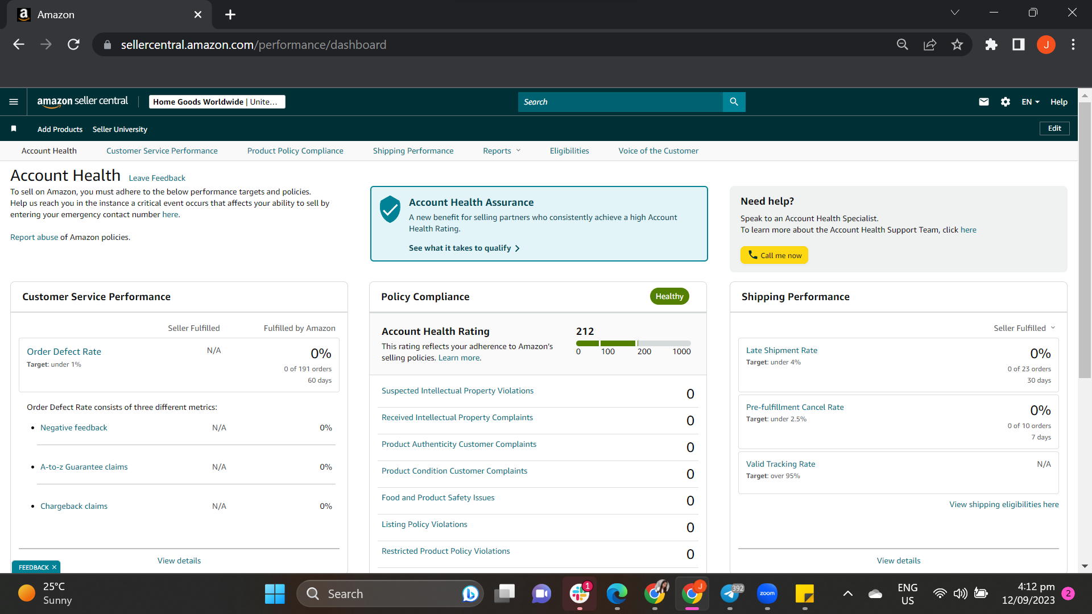Open Help in the header
This screenshot has width=1092, height=614.
tap(1059, 102)
